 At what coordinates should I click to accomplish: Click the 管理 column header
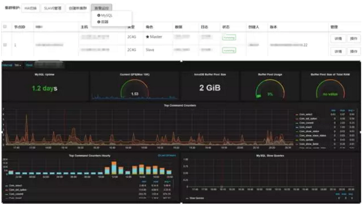click(334, 27)
